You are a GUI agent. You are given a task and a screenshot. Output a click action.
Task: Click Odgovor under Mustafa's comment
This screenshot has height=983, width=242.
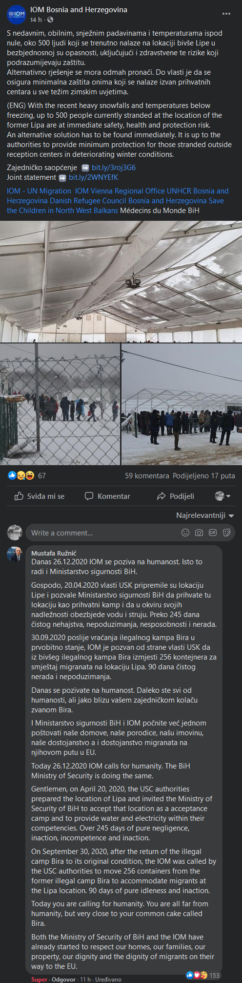[63, 979]
